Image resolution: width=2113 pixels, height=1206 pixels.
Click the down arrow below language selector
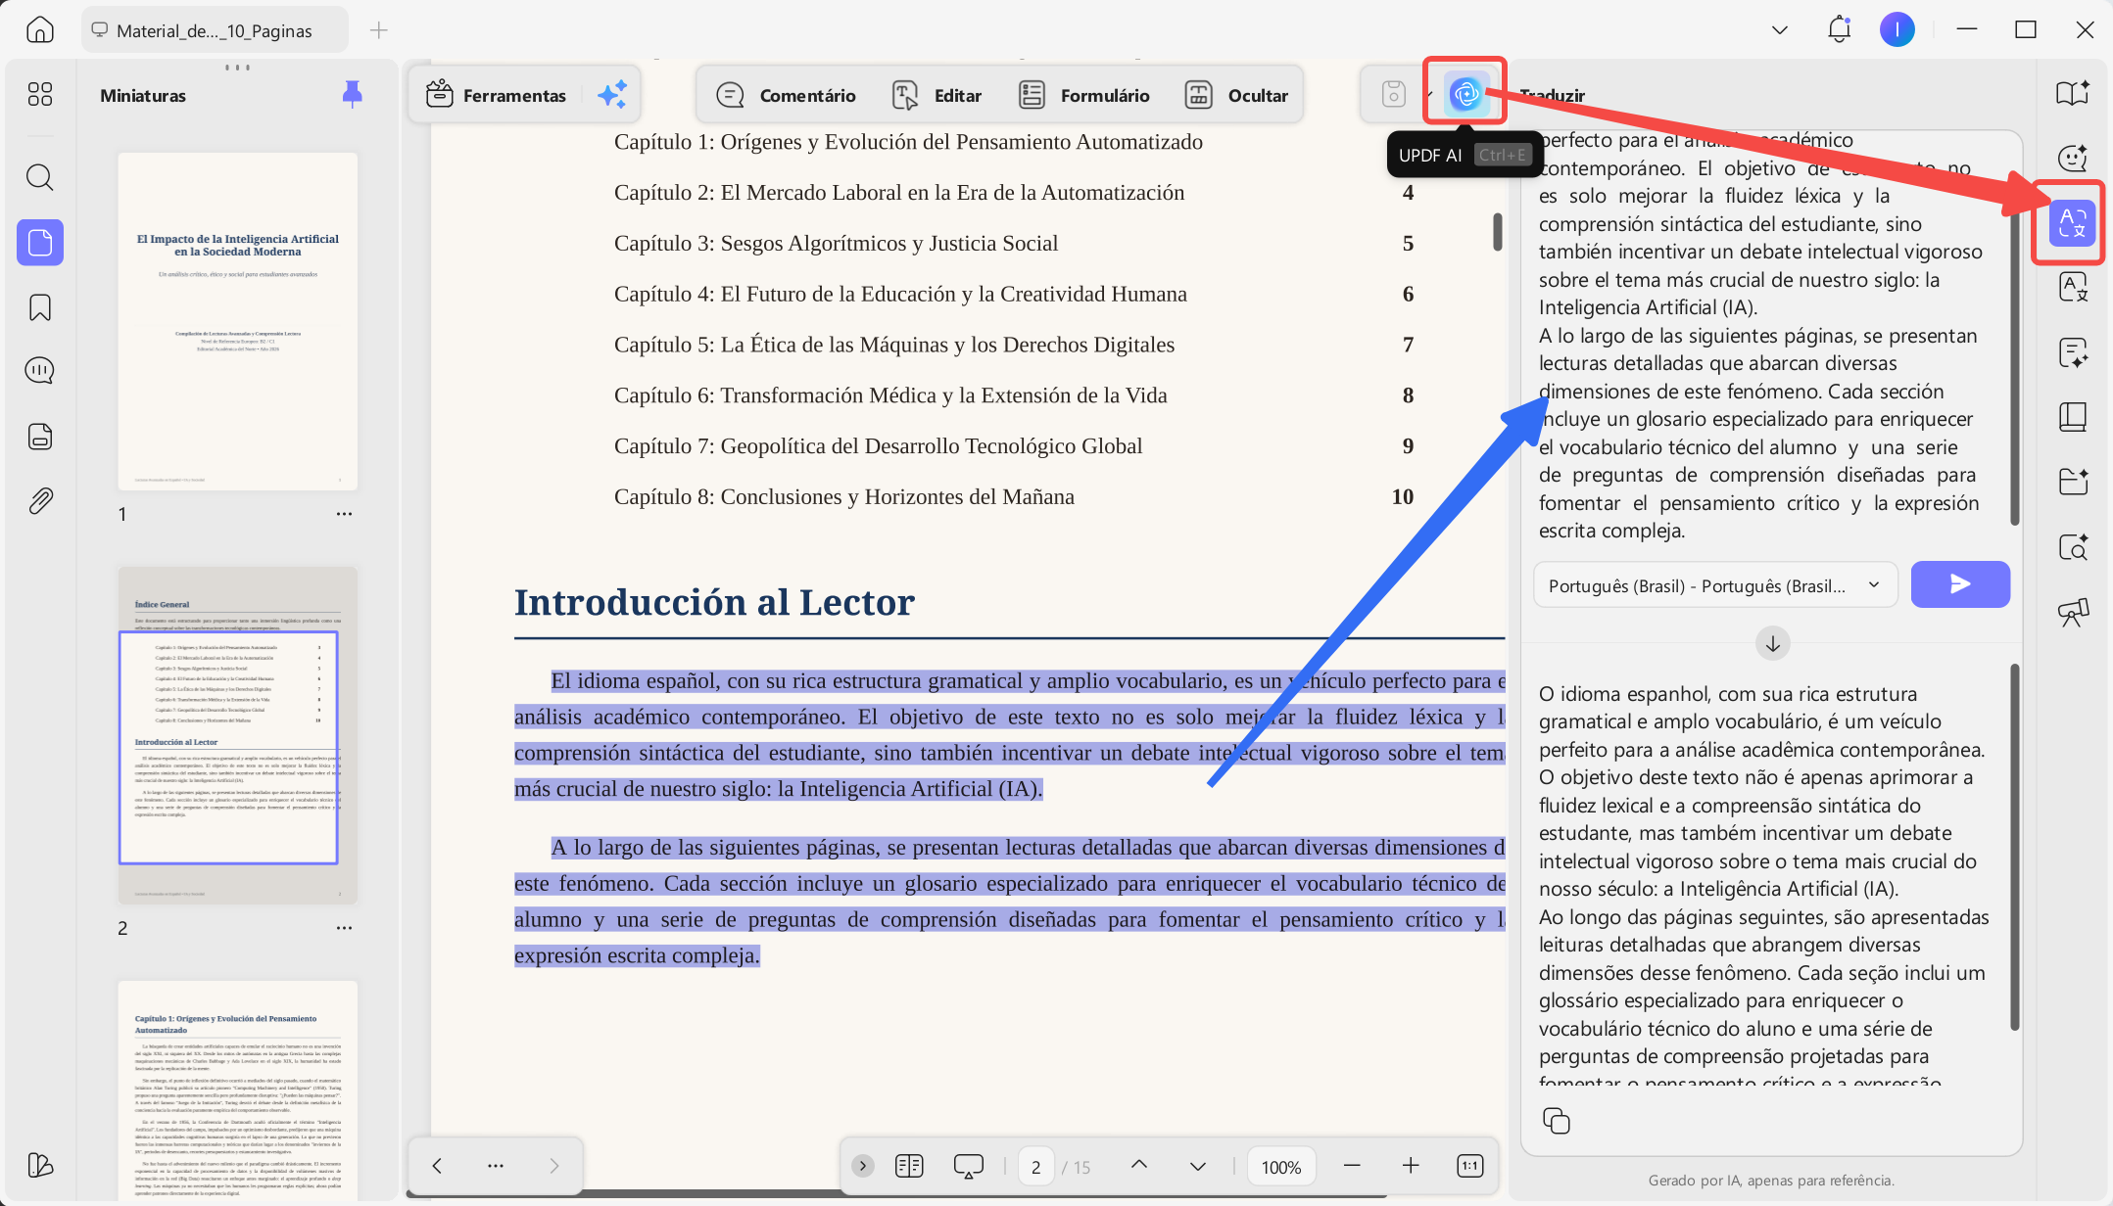point(1772,644)
